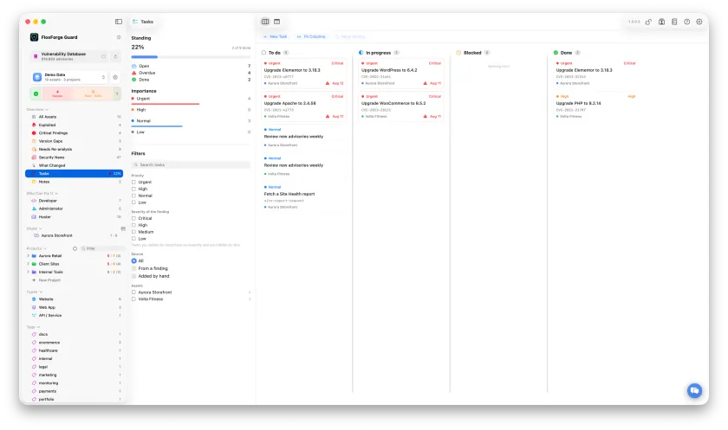
Task: Open the Demo Data workspace dropdown
Action: point(69,77)
